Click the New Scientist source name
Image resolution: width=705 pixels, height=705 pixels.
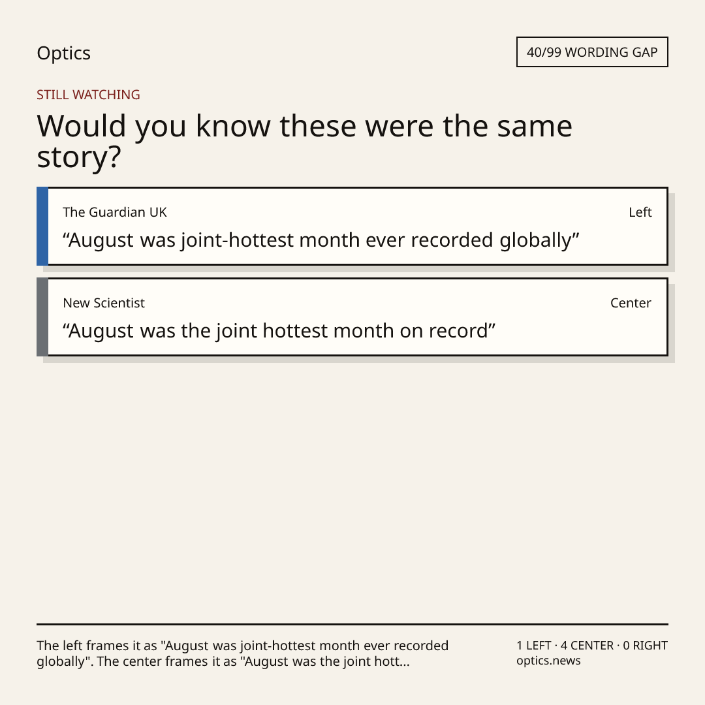pyautogui.click(x=104, y=303)
